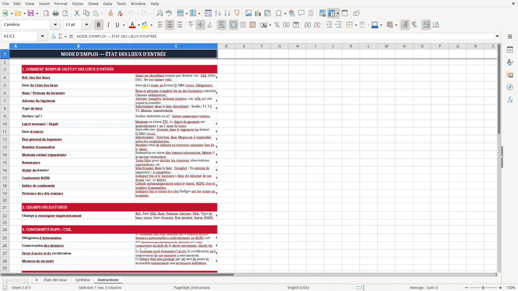Toggle Wrap Text
Viewport: 518px width, 291px height.
221,25
